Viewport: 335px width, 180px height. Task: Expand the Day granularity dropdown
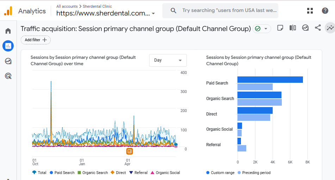(x=168, y=60)
